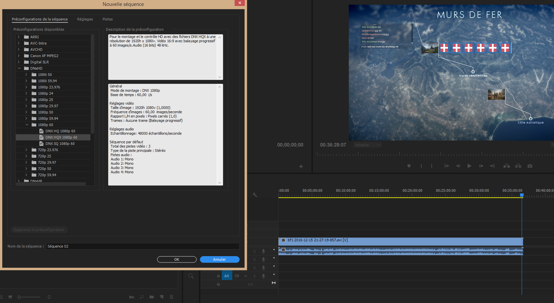Select the bf1 video clip on timeline
Screen dimensions: 554x303
coord(401,241)
